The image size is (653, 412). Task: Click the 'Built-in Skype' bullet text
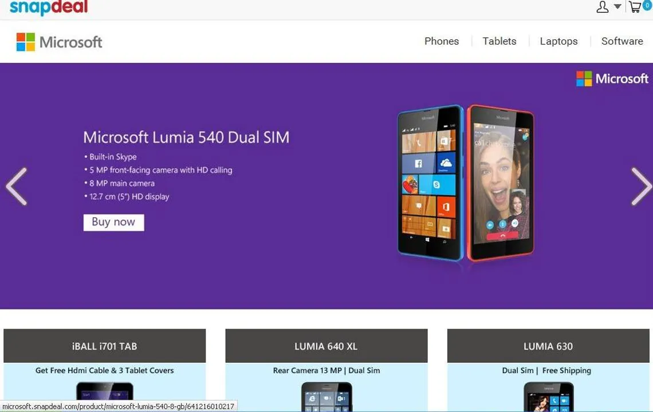point(113,157)
